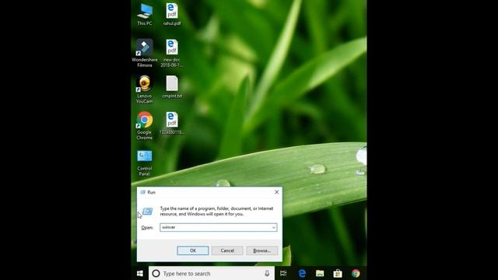Click Cortana circle icon in search box
Viewport: 498px width, 280px height.
point(156,273)
